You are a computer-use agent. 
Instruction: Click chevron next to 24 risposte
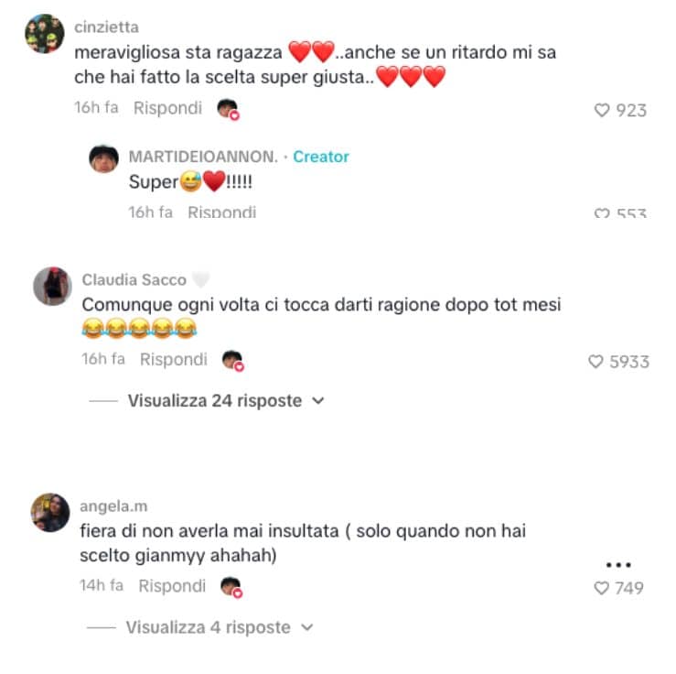(317, 401)
